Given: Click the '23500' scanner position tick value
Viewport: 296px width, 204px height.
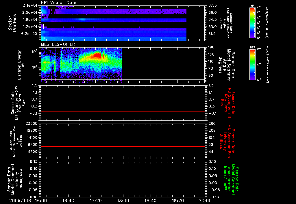Looking at the screenshot, I should [31, 123].
